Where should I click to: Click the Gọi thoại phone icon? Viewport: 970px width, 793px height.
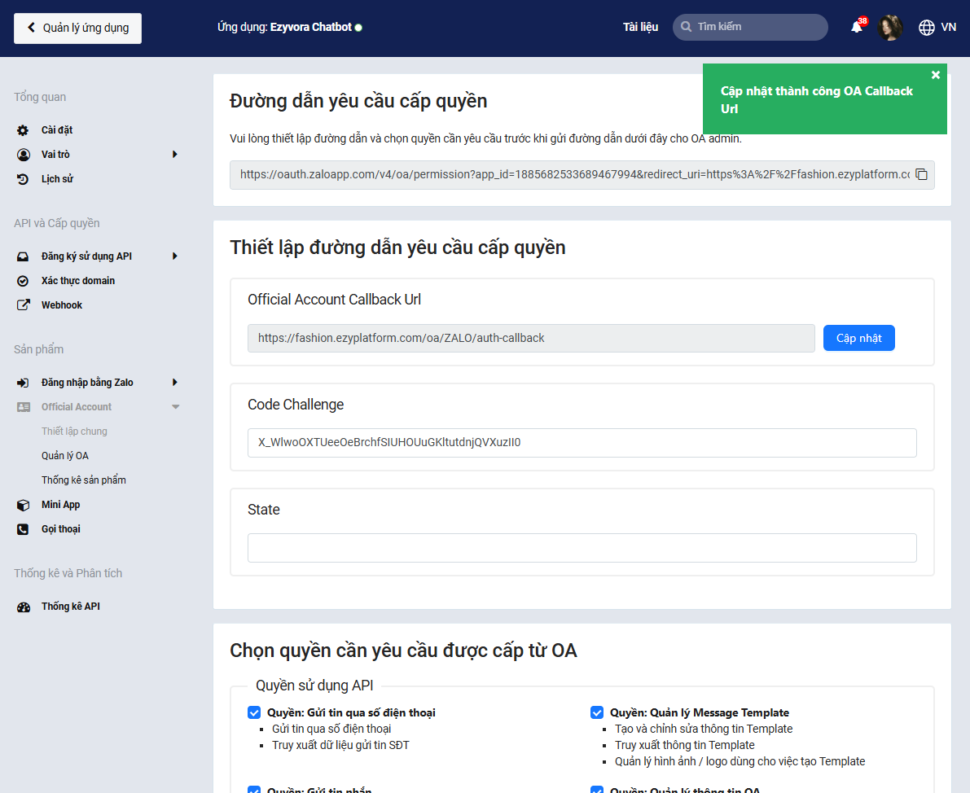(23, 529)
